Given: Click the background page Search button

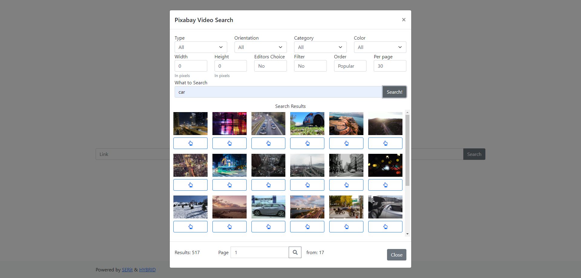Looking at the screenshot, I should (474, 154).
